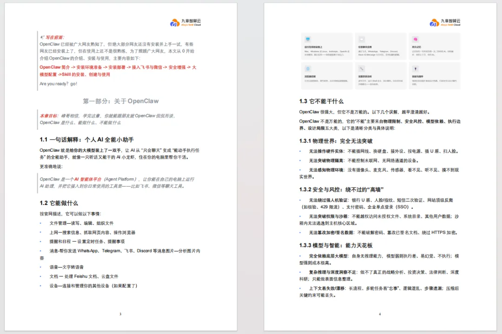Click the red heading 写在前面
The height and width of the screenshot is (334, 502).
54,38
